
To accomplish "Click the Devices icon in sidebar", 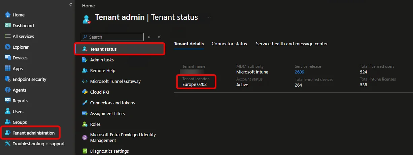I will (x=8, y=58).
